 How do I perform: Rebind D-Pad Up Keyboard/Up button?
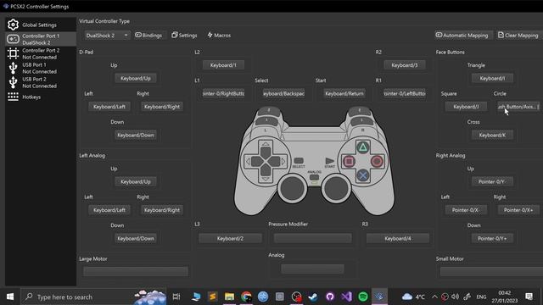coord(136,79)
